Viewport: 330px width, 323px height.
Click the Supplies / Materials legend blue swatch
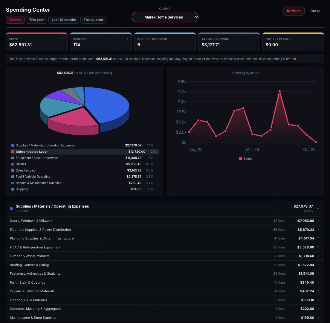tap(13, 145)
